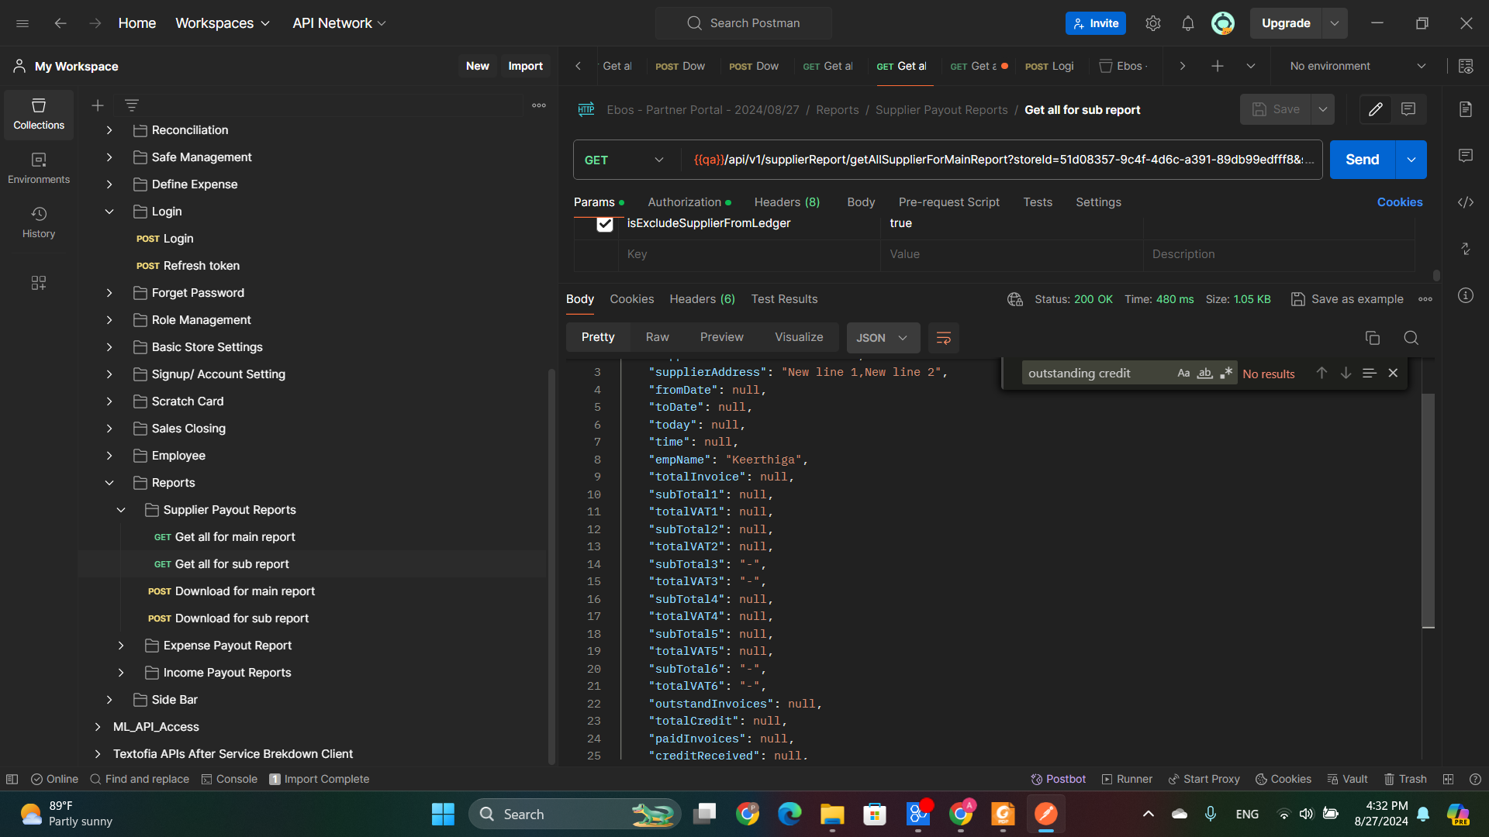Switch response view to Raw

coord(657,337)
